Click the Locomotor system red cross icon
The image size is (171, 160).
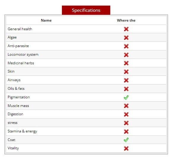click(x=126, y=55)
